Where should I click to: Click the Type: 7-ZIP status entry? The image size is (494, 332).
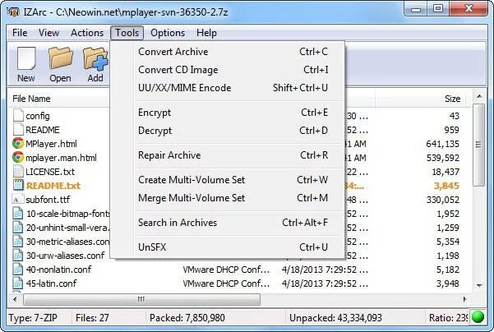click(x=33, y=317)
